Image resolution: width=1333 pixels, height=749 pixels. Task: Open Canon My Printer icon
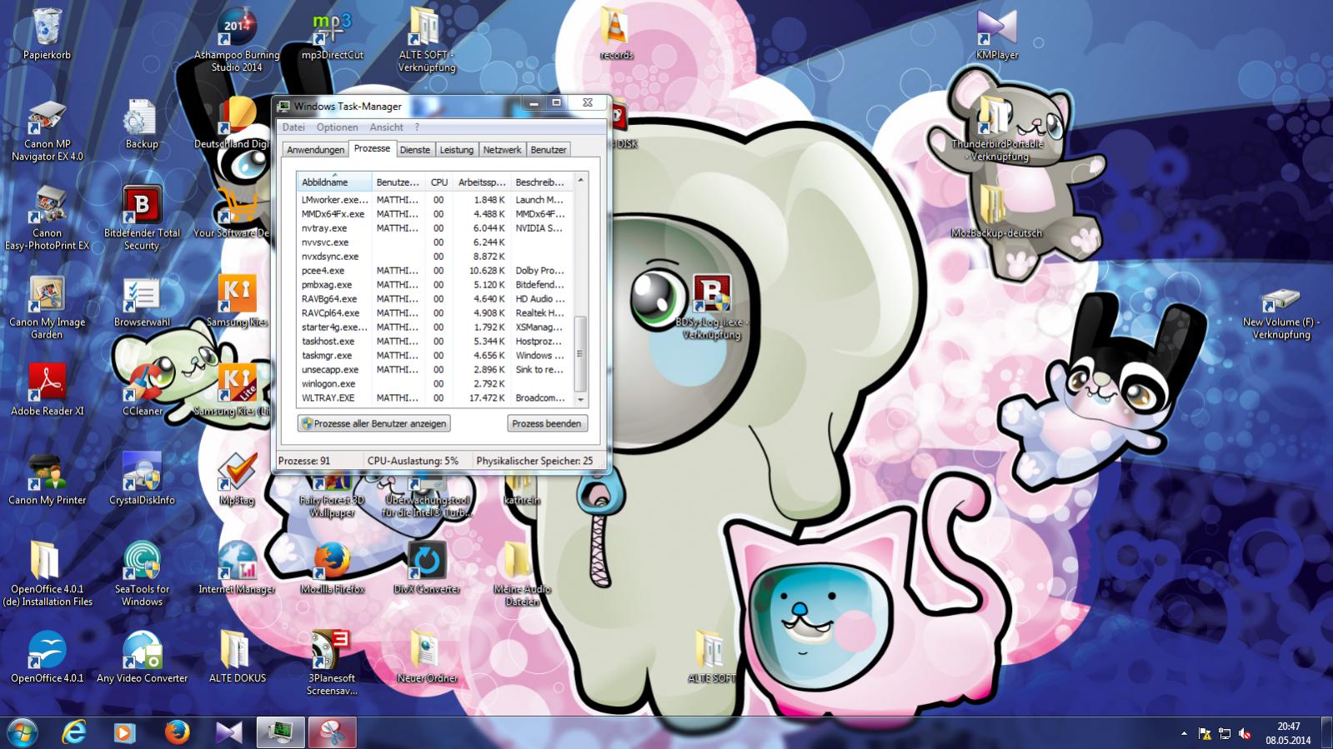(x=48, y=479)
